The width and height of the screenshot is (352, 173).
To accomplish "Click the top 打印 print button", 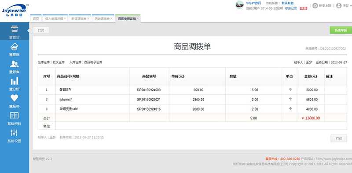I will [41, 30].
